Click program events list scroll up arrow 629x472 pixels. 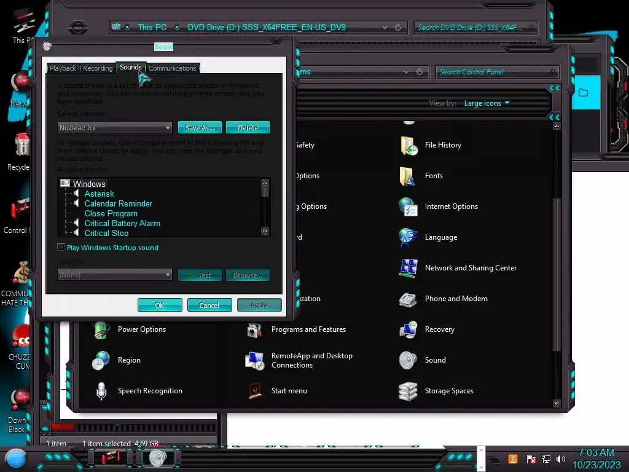pyautogui.click(x=265, y=183)
